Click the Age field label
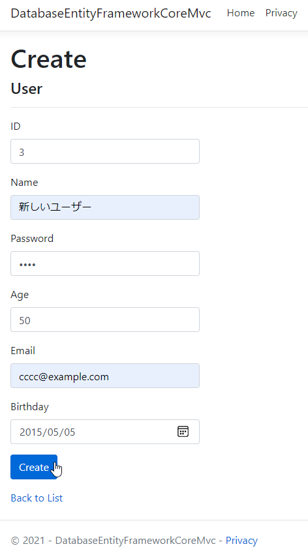The height and width of the screenshot is (555, 308). [x=20, y=295]
